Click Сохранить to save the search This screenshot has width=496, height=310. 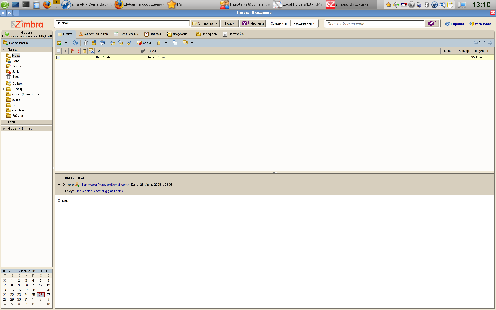point(279,23)
